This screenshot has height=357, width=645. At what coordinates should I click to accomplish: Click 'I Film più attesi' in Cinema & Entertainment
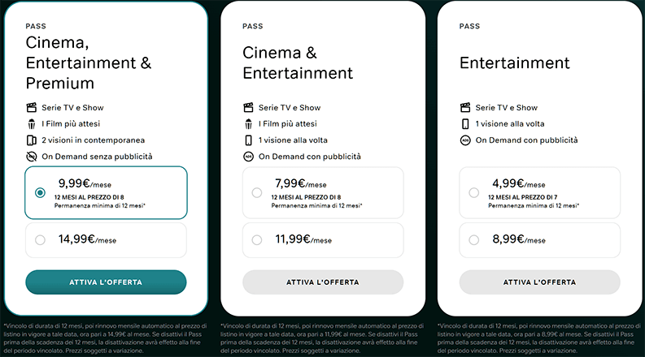288,124
